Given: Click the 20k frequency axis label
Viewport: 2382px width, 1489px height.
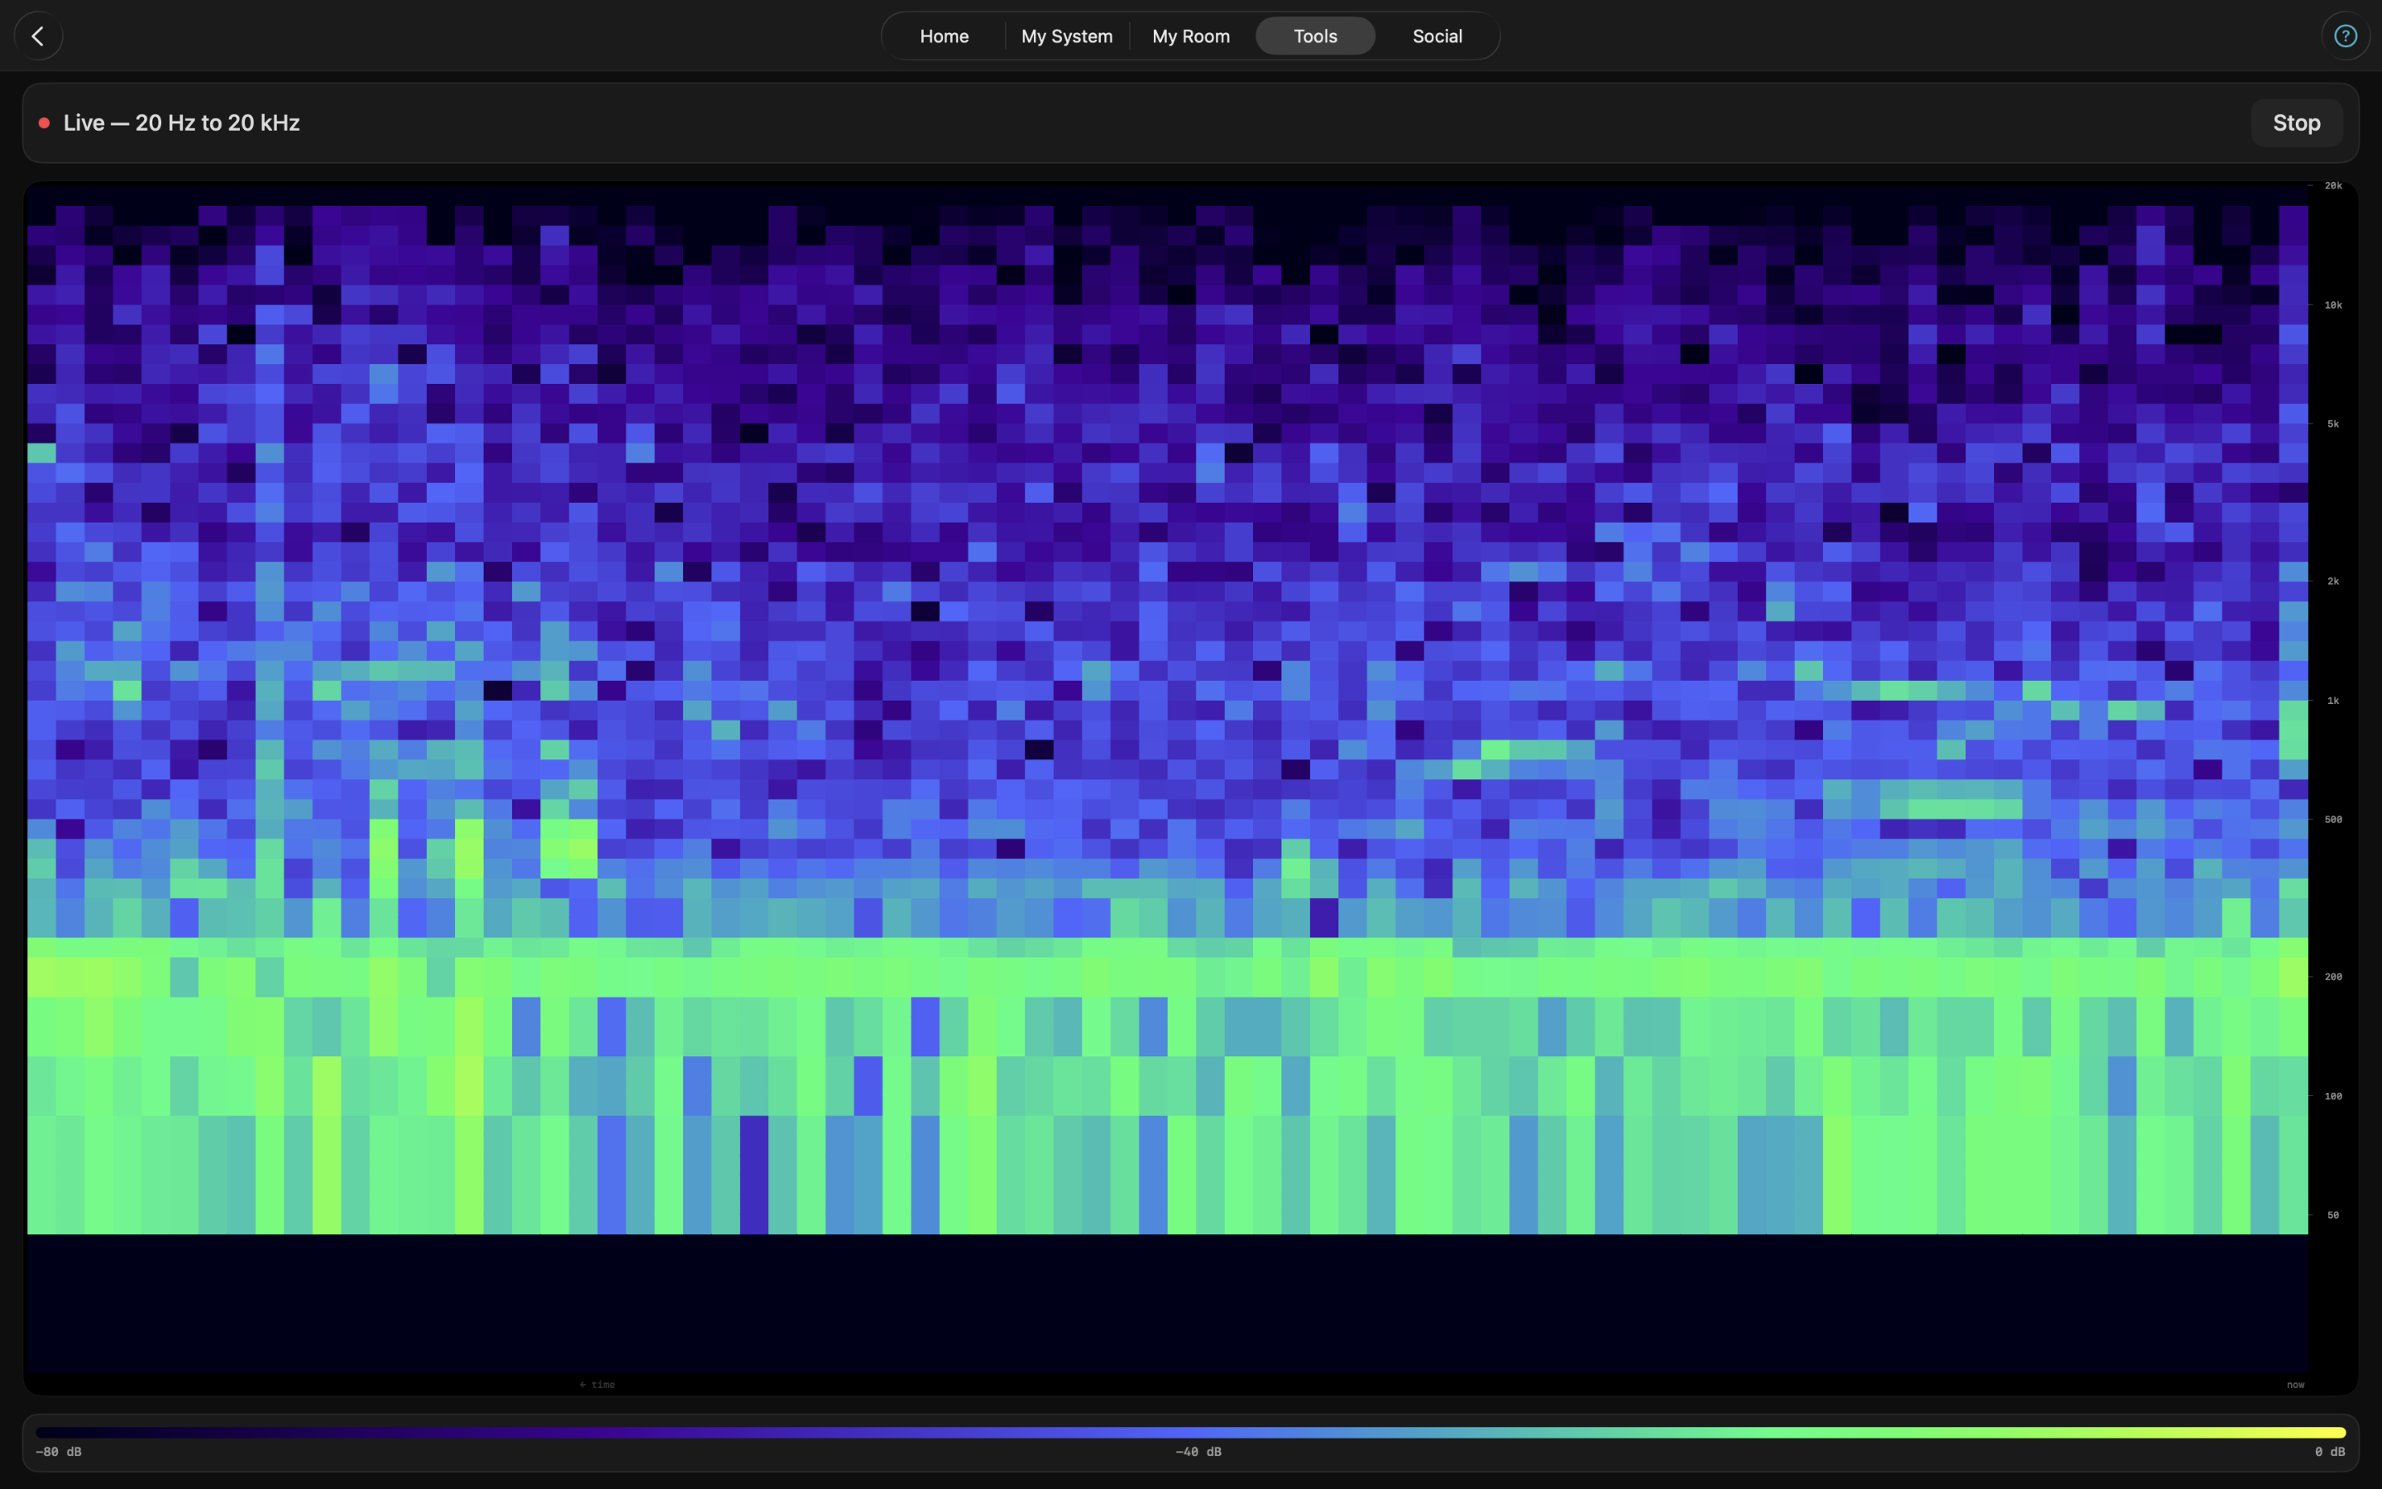Looking at the screenshot, I should click(2332, 185).
